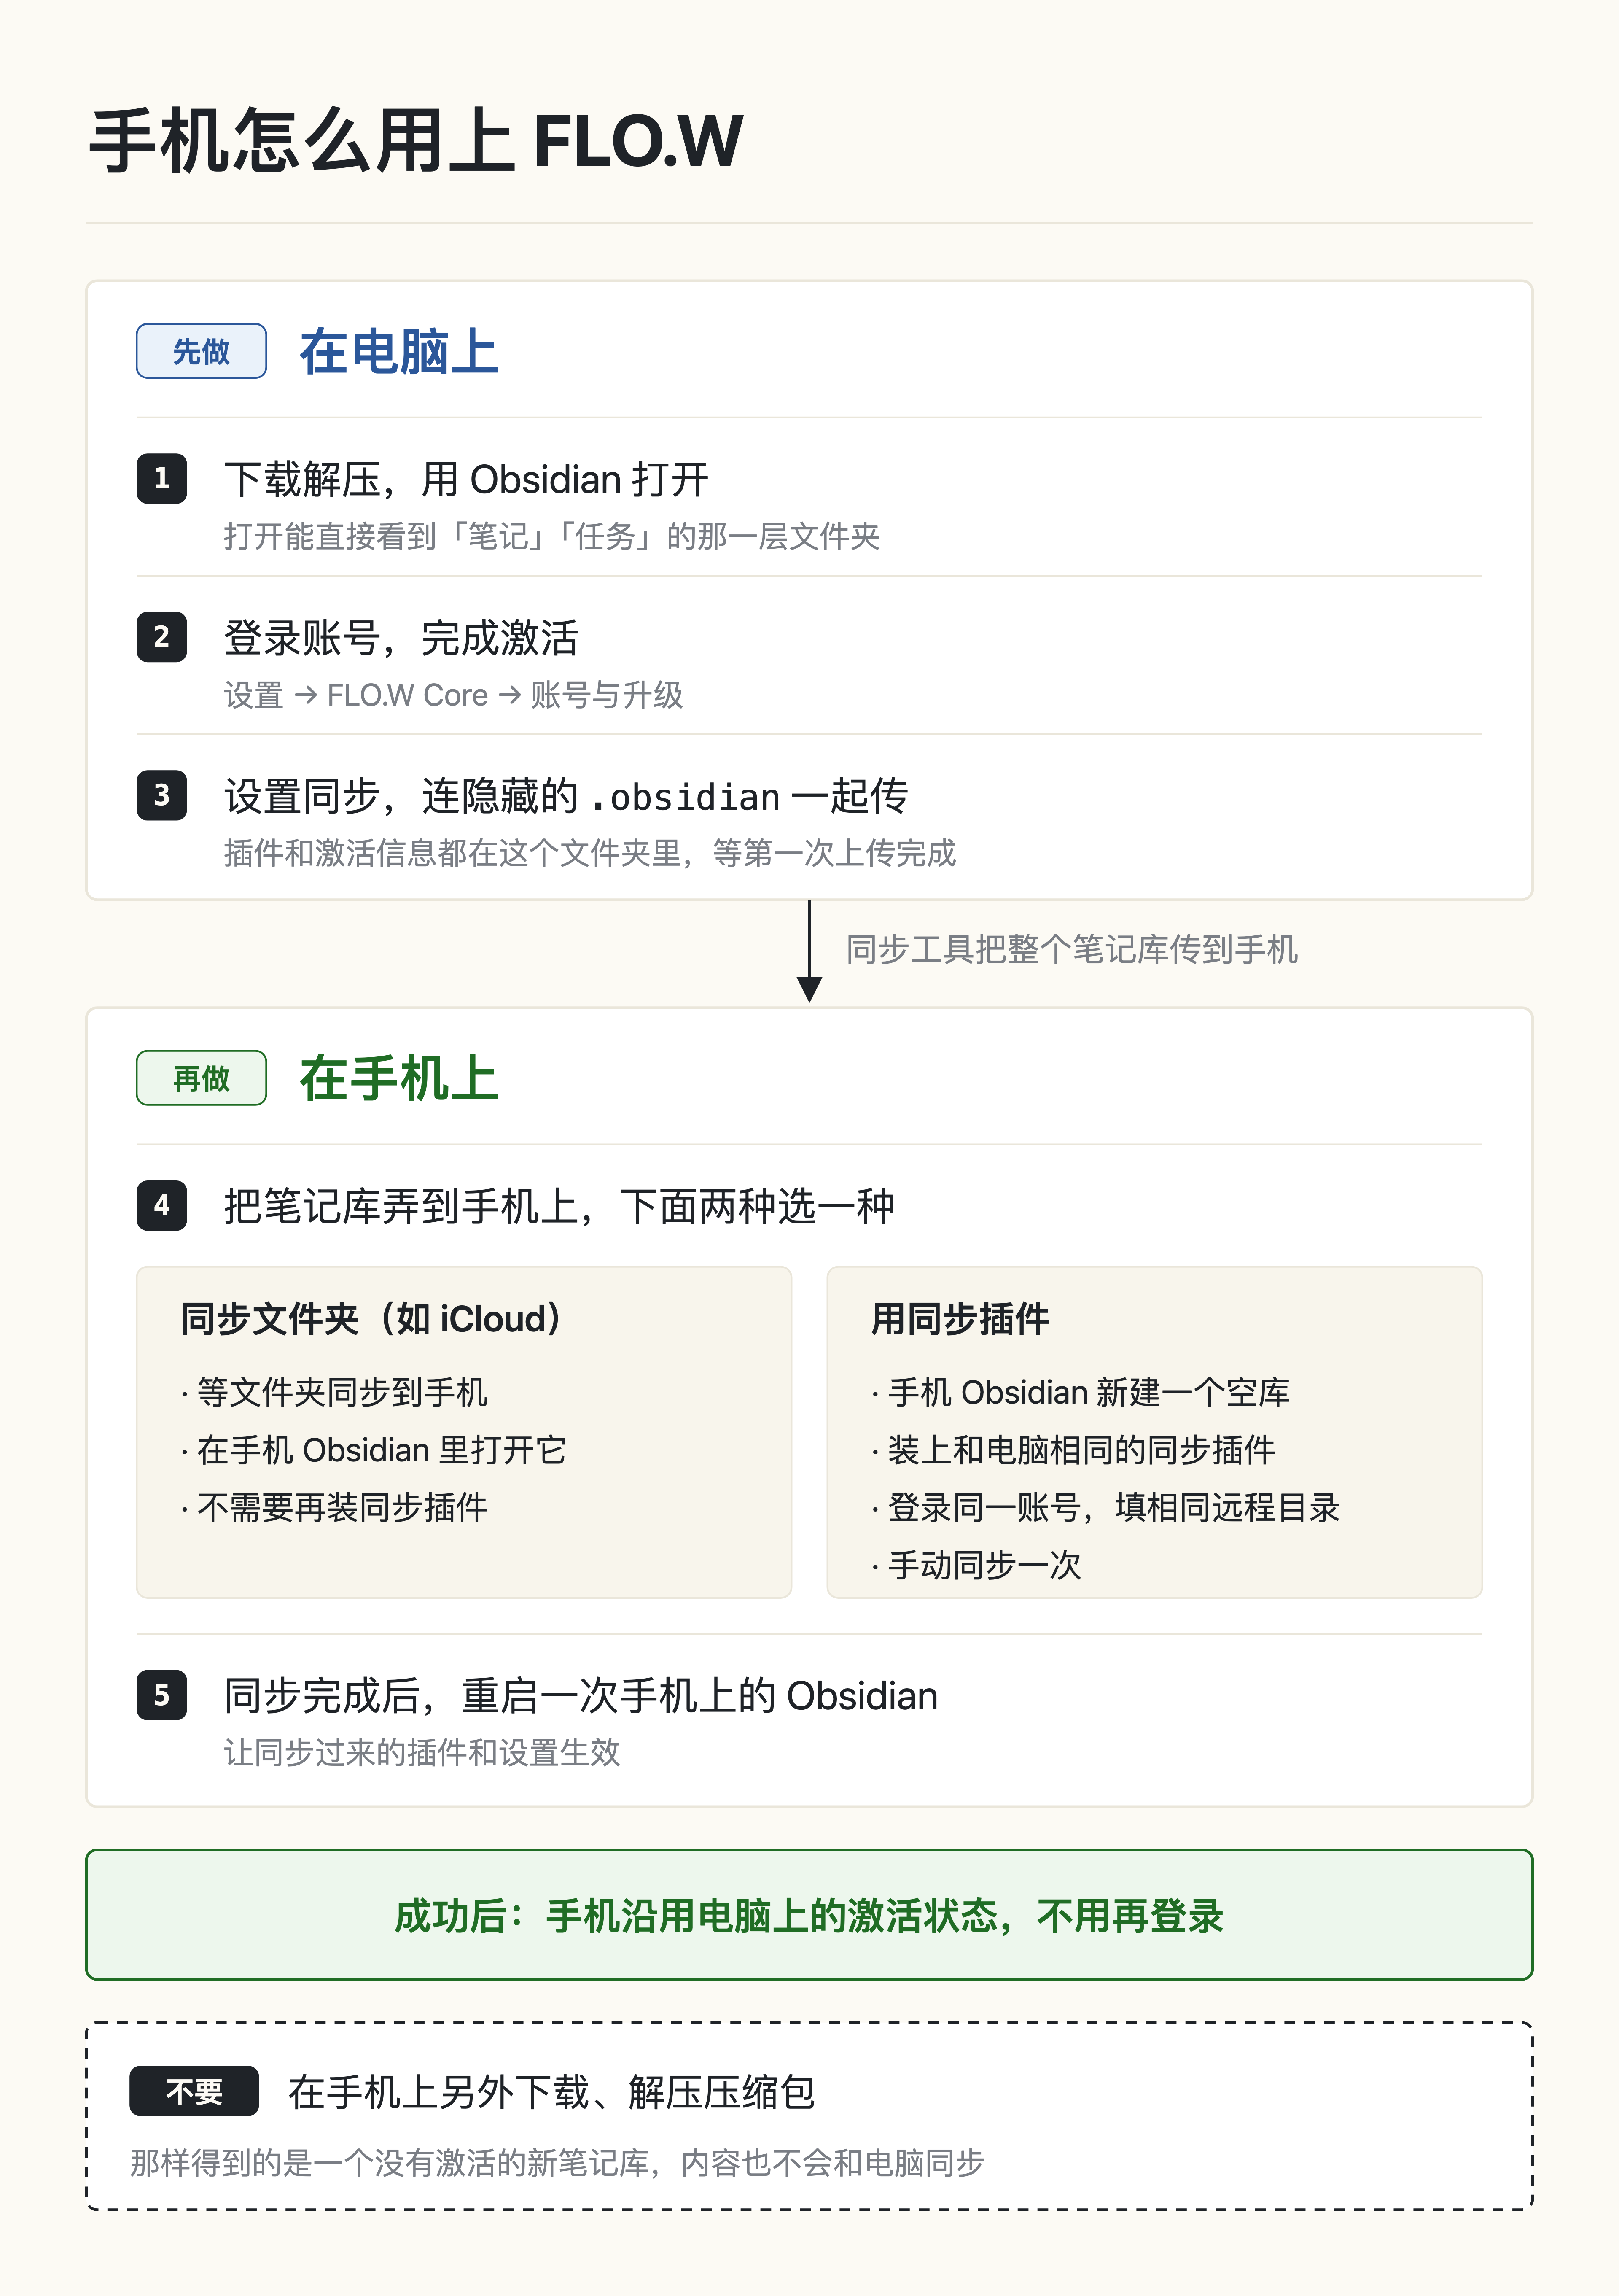Click the green 成功后 success banner

809,1915
